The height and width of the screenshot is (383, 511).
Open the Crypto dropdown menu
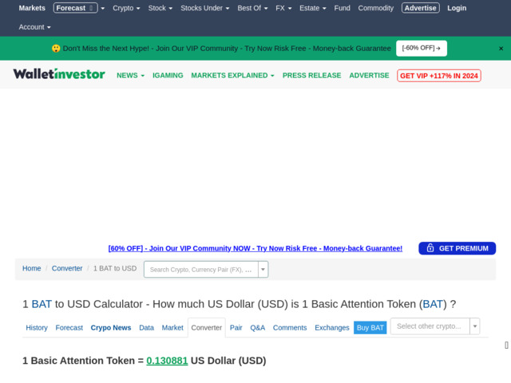pyautogui.click(x=126, y=8)
